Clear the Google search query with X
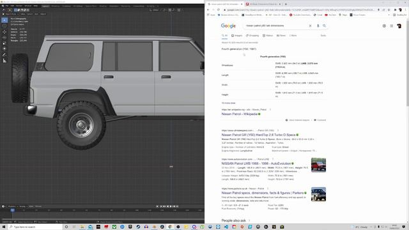409x230 pixels. (x=310, y=26)
